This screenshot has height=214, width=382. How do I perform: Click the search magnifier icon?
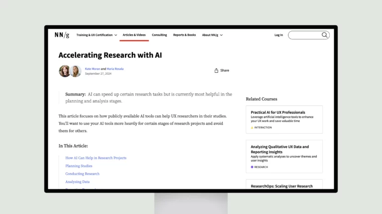coord(324,35)
